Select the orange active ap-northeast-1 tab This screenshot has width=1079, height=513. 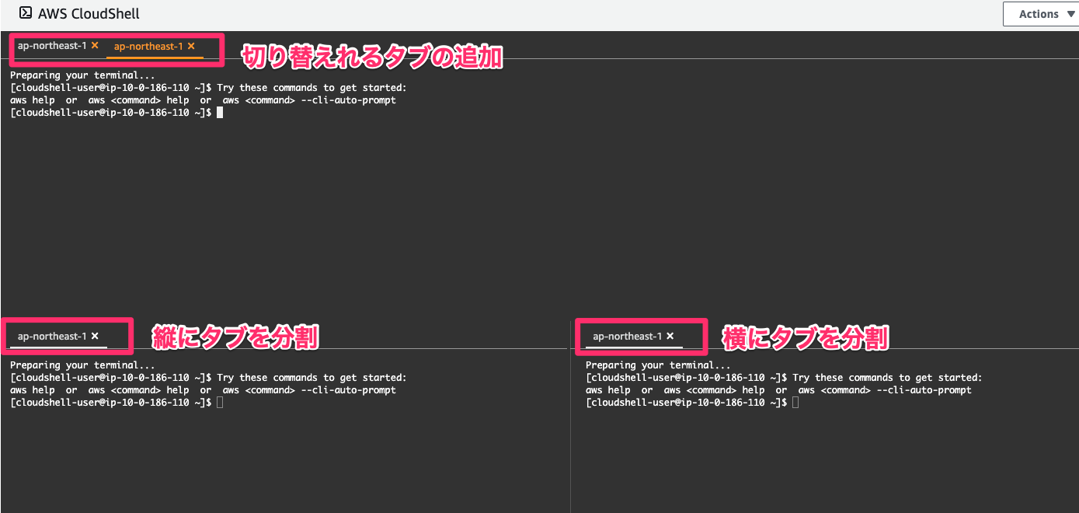click(148, 47)
